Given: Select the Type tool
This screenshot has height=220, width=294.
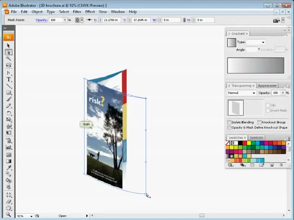Looking at the screenshot, I should pos(8,79).
